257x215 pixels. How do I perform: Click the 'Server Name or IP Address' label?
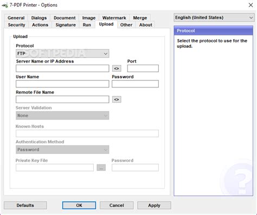click(x=45, y=61)
